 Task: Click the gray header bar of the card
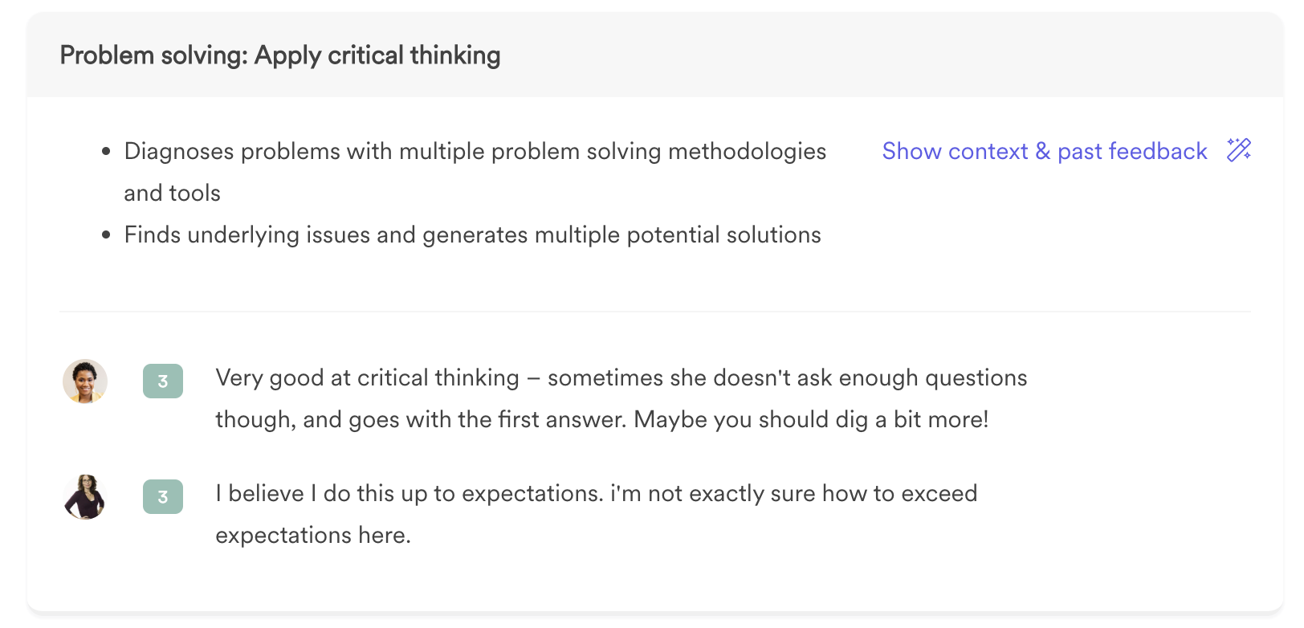[x=655, y=55]
